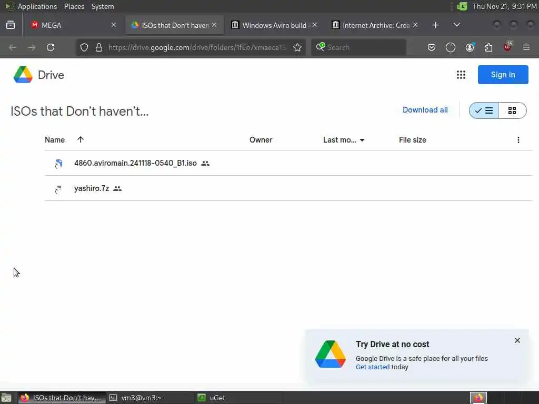539x404 pixels.
Task: Click the File size column header
Action: [x=413, y=140]
